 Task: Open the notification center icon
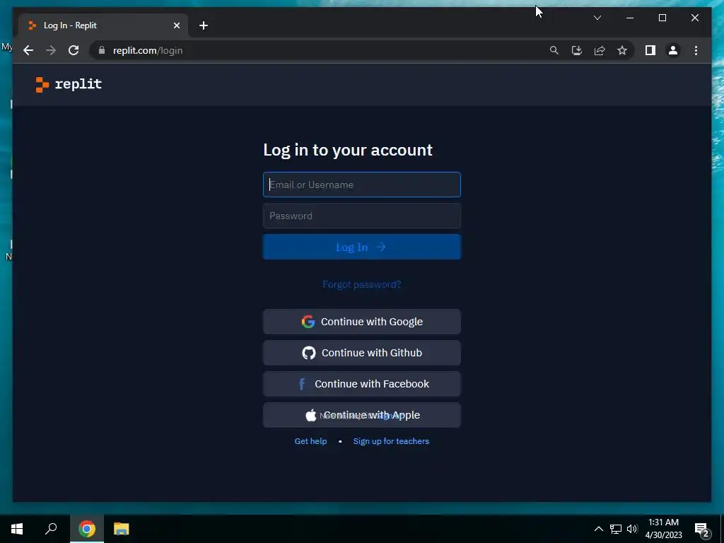click(702, 530)
